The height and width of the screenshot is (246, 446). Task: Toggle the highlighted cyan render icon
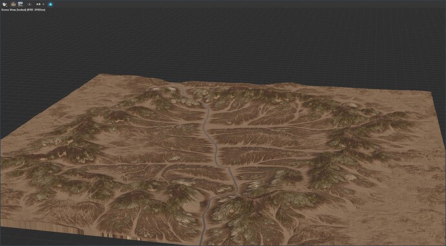point(50,5)
